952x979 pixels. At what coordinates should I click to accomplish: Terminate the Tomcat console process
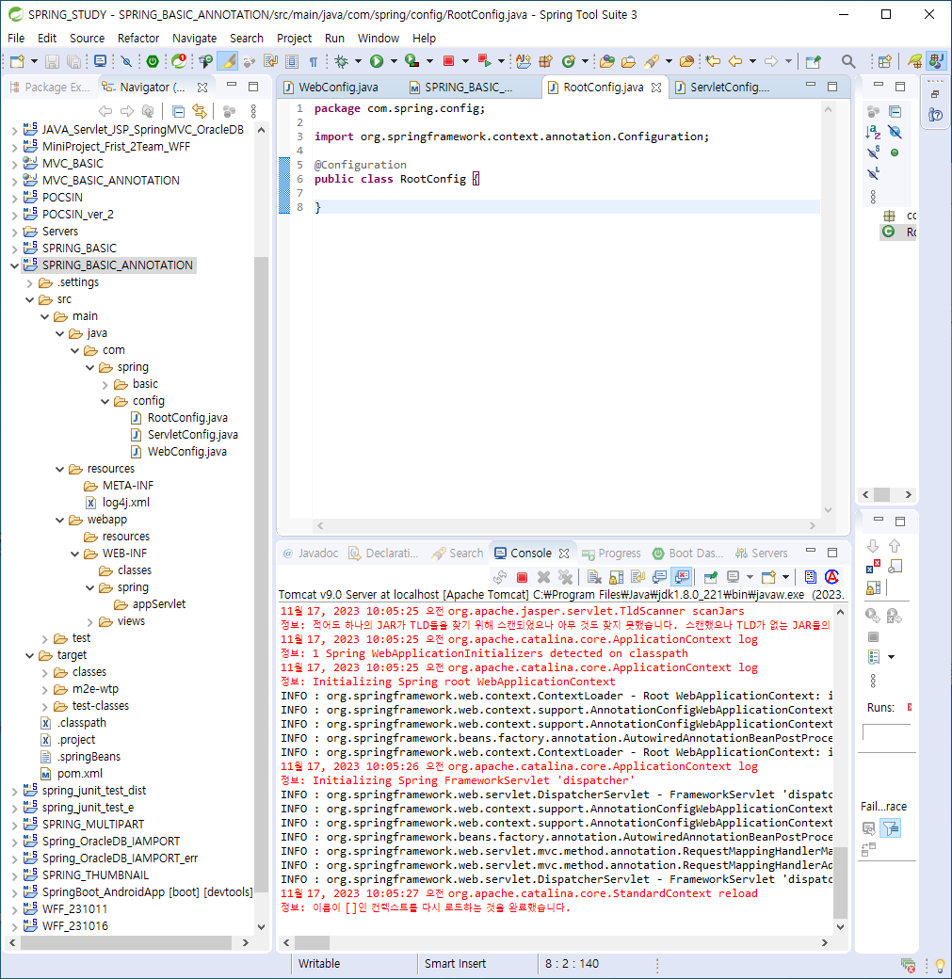click(x=523, y=578)
